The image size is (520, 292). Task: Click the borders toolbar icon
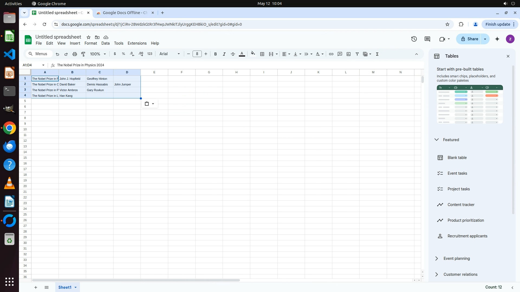pos(262,54)
